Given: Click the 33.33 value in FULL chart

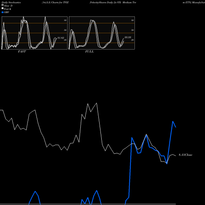Looking at the screenshot, I should click(128, 37).
